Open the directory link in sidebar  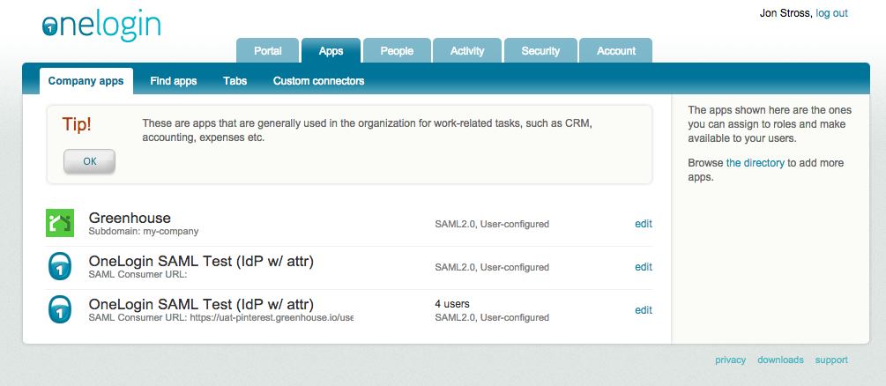756,163
